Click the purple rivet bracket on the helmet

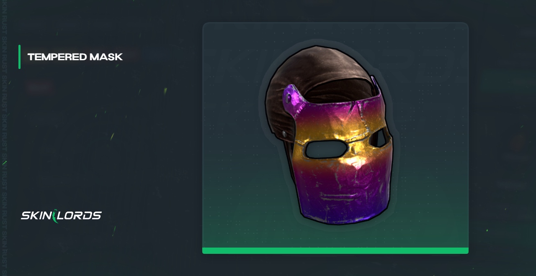(293, 100)
